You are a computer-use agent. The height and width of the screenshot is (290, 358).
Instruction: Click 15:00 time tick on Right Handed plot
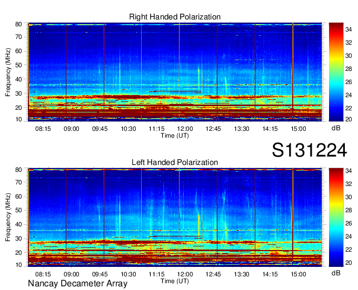click(299, 129)
